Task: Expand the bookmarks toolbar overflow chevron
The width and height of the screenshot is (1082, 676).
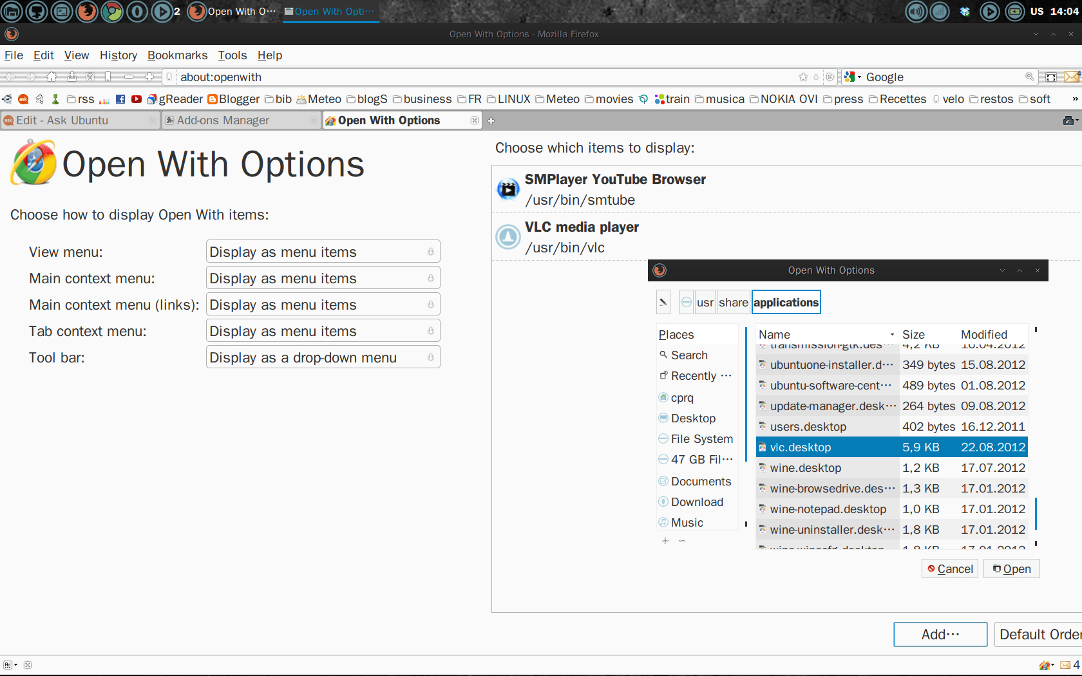Action: point(1074,99)
